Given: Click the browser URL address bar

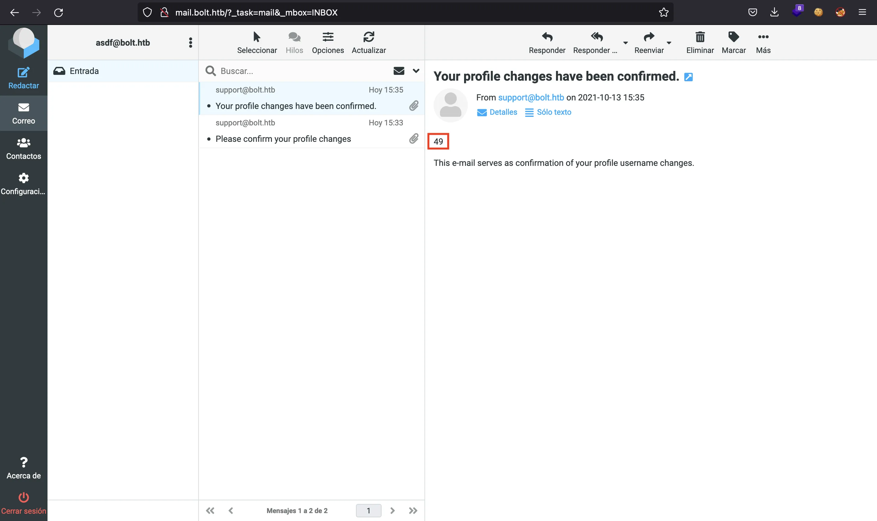Looking at the screenshot, I should click(406, 13).
